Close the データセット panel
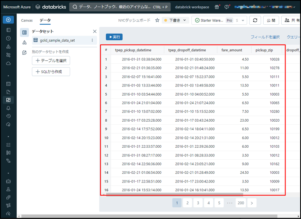 (94, 31)
